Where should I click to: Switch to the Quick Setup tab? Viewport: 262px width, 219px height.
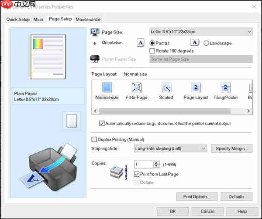coord(18,19)
